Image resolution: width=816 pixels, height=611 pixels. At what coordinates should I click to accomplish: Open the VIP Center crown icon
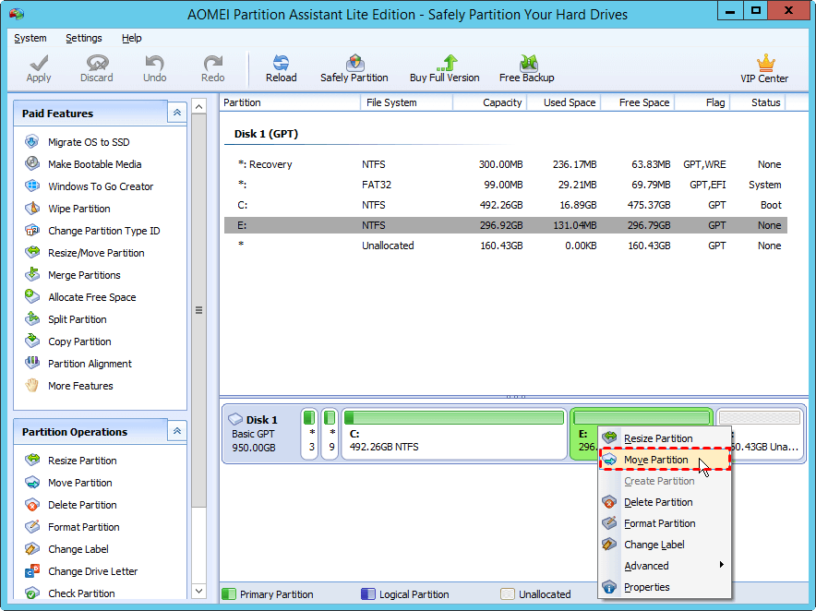tap(765, 63)
